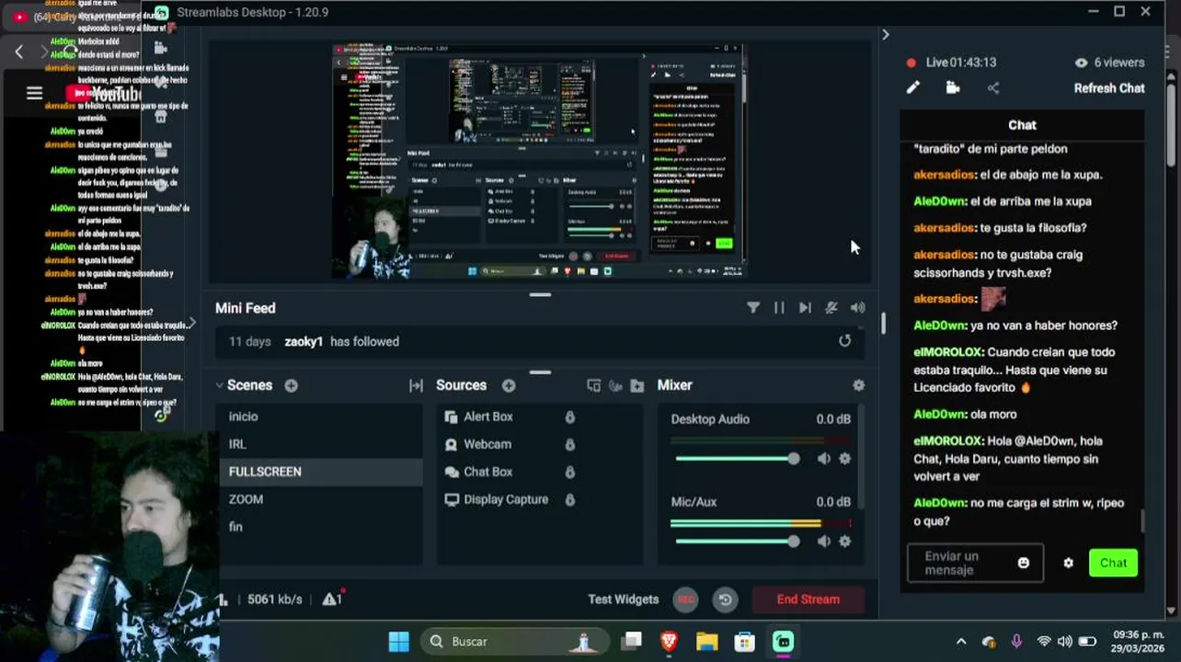This screenshot has width=1181, height=662.
Task: Open performance stats bars icon
Action: [224, 599]
